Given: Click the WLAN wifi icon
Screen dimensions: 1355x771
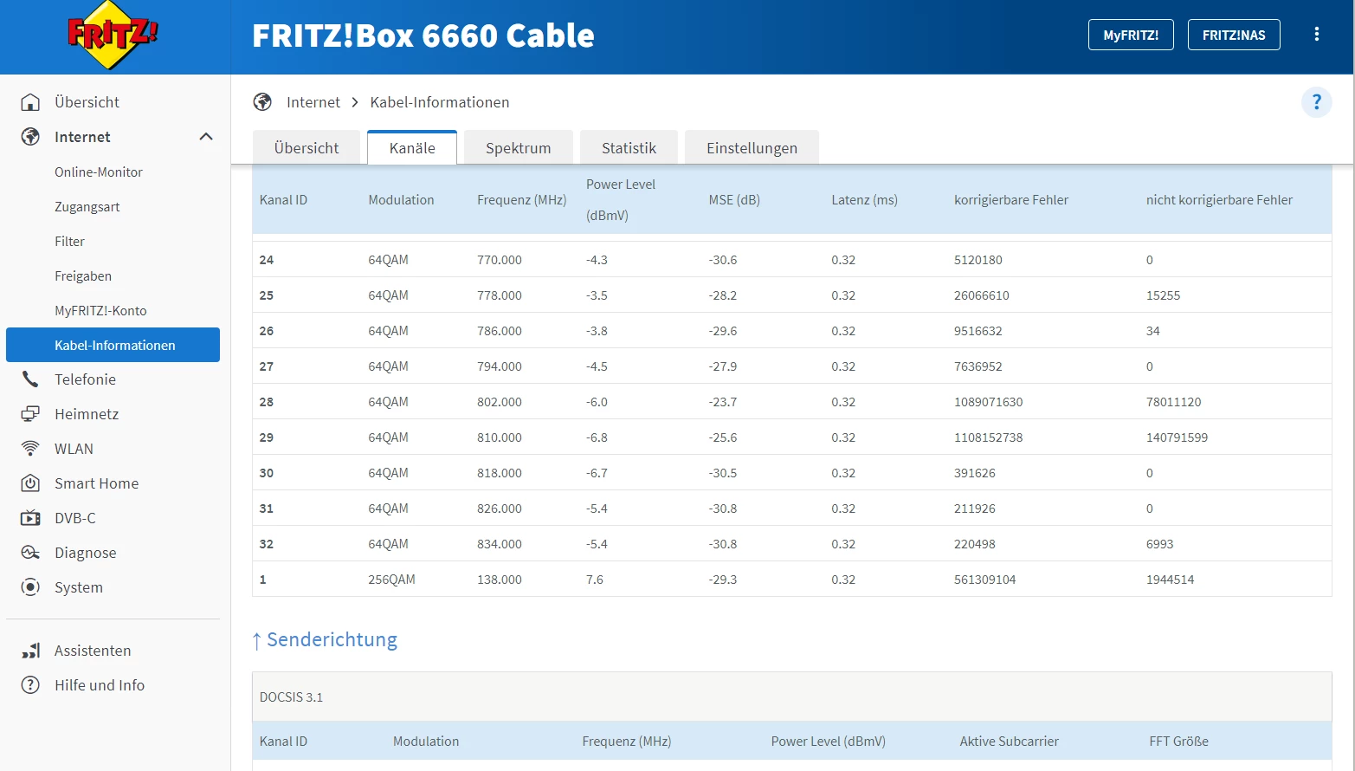Looking at the screenshot, I should tap(30, 449).
